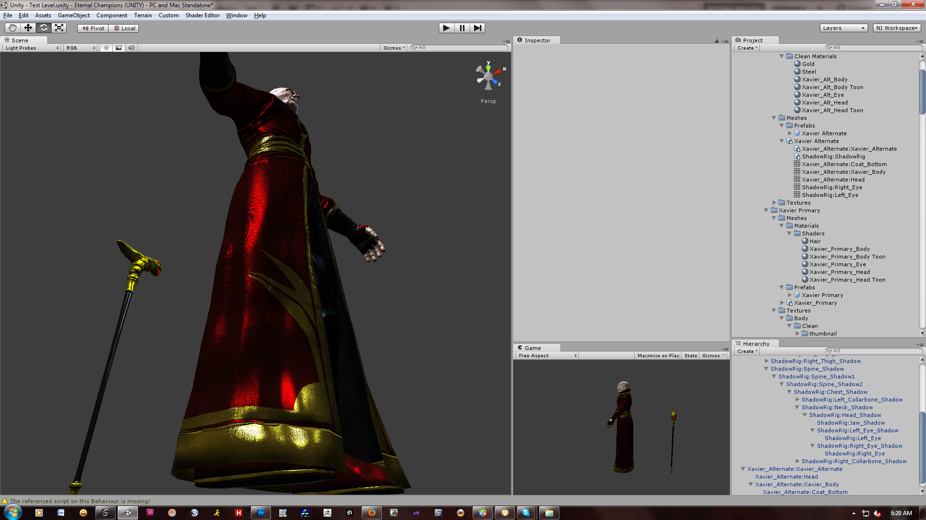
Task: Select the Scale tool
Action: pyautogui.click(x=59, y=28)
